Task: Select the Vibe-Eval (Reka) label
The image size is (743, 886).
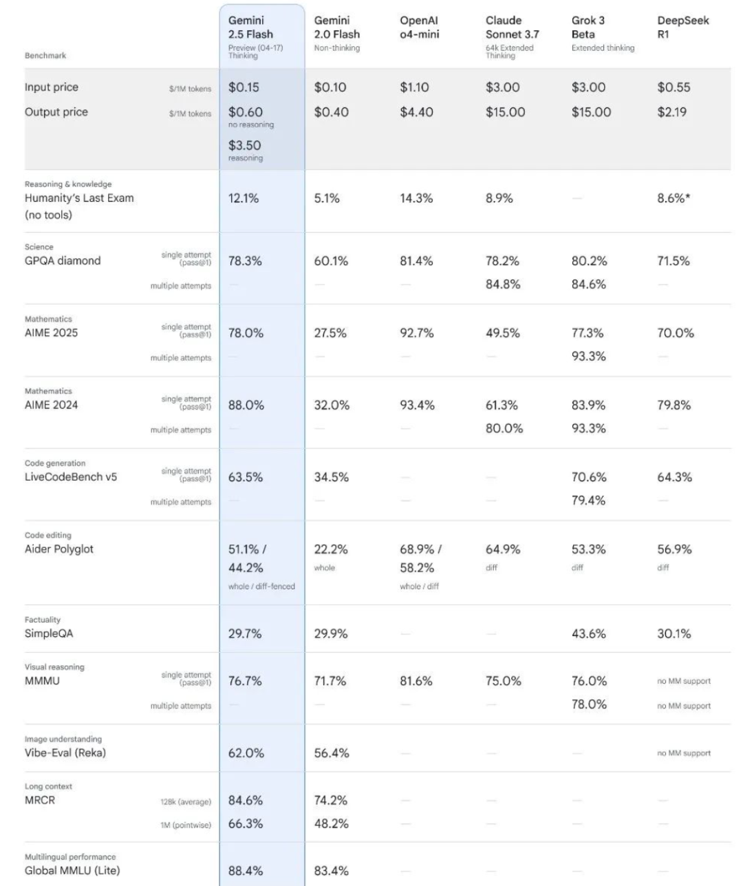Action: pos(65,753)
